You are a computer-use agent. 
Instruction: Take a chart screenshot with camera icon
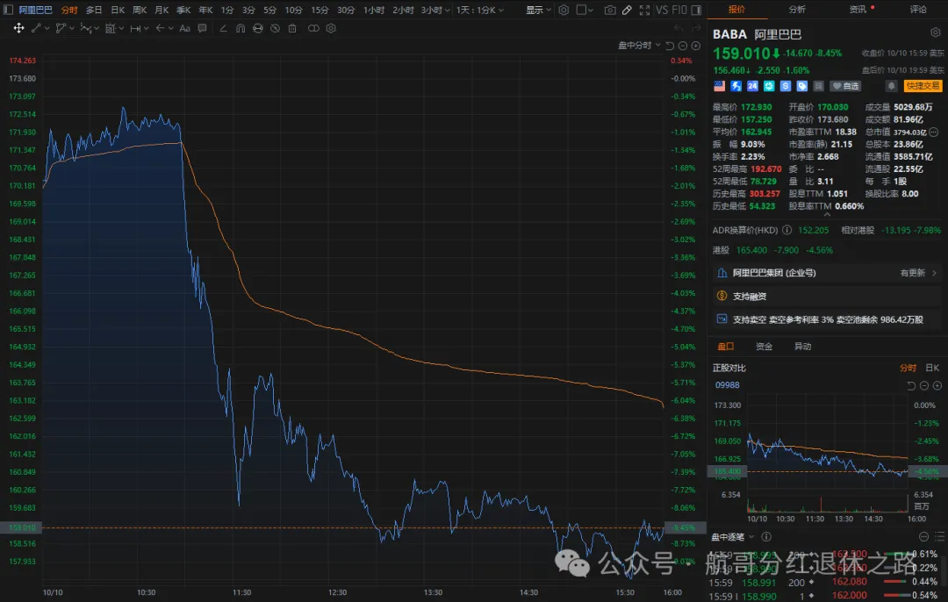[610, 10]
